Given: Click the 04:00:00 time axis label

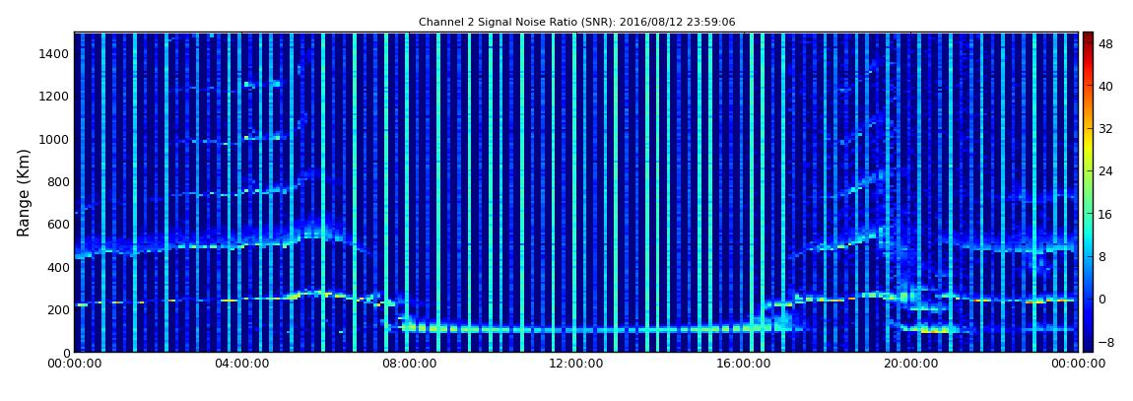Looking at the screenshot, I should coord(242,365).
